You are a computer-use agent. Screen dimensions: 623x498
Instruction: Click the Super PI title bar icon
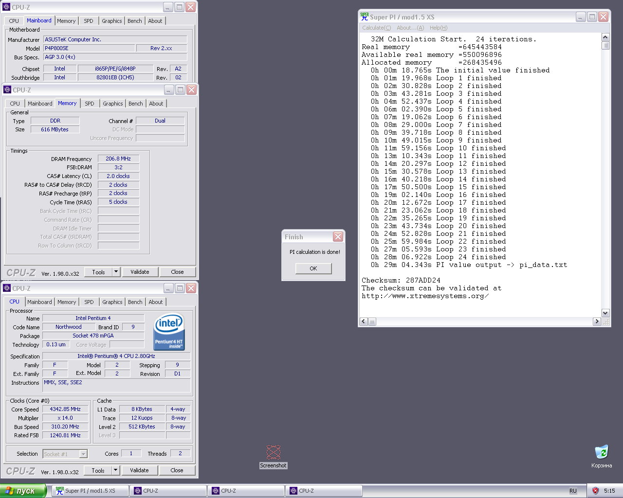[364, 17]
